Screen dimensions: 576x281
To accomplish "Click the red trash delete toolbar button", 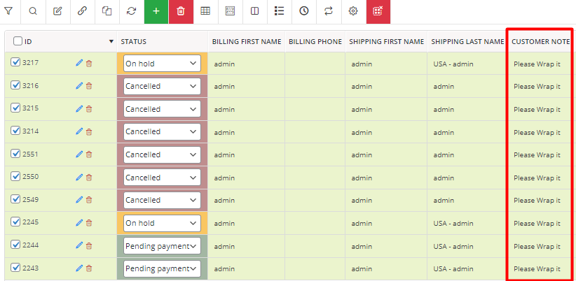I will coord(181,11).
